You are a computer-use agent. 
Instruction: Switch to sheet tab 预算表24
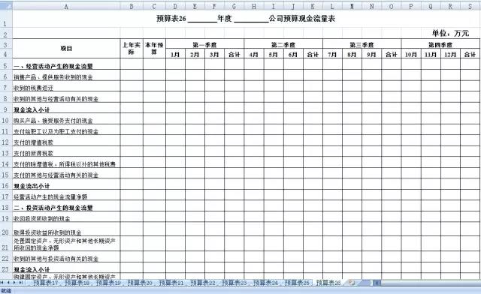pyautogui.click(x=265, y=283)
